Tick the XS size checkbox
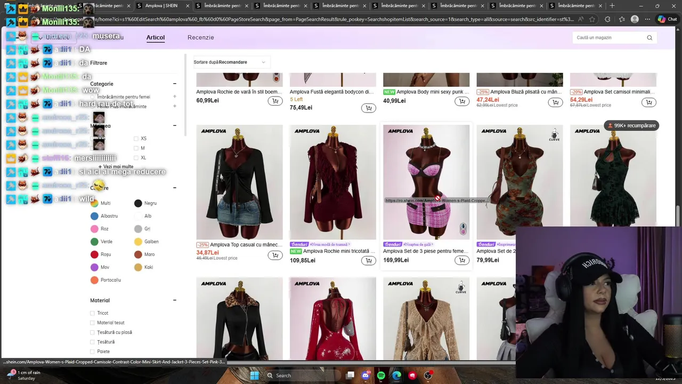 pyautogui.click(x=136, y=139)
